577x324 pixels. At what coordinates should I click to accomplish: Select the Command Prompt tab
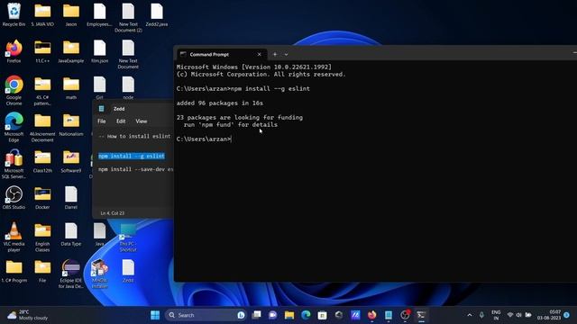[x=221, y=54]
